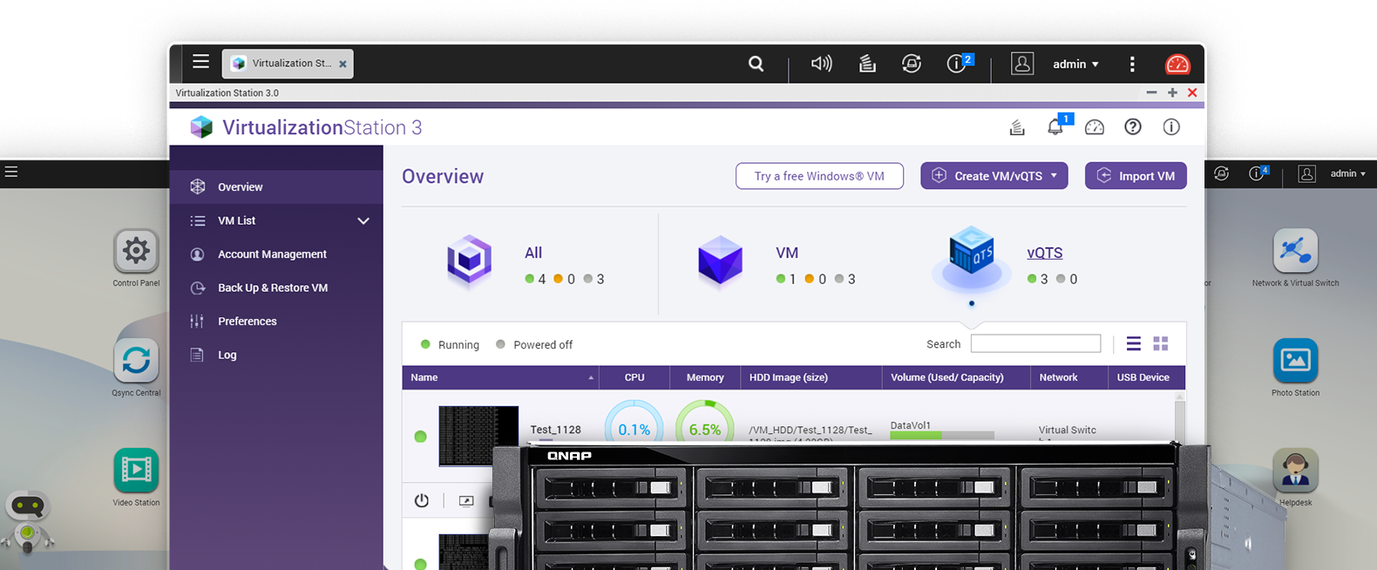This screenshot has width=1377, height=570.
Task: Open Account Management in sidebar
Action: (276, 254)
